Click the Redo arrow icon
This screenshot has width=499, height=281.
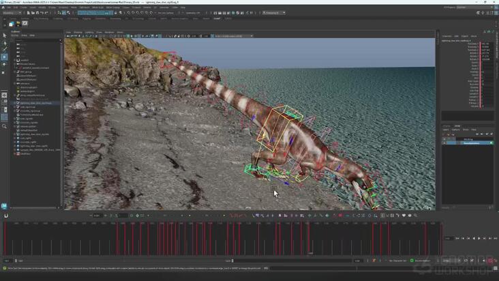pos(46,13)
